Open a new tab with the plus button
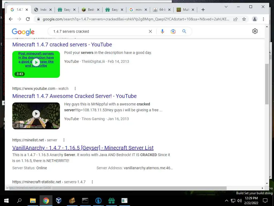Image resolution: width=274 pixels, height=206 pixels. pos(203,10)
